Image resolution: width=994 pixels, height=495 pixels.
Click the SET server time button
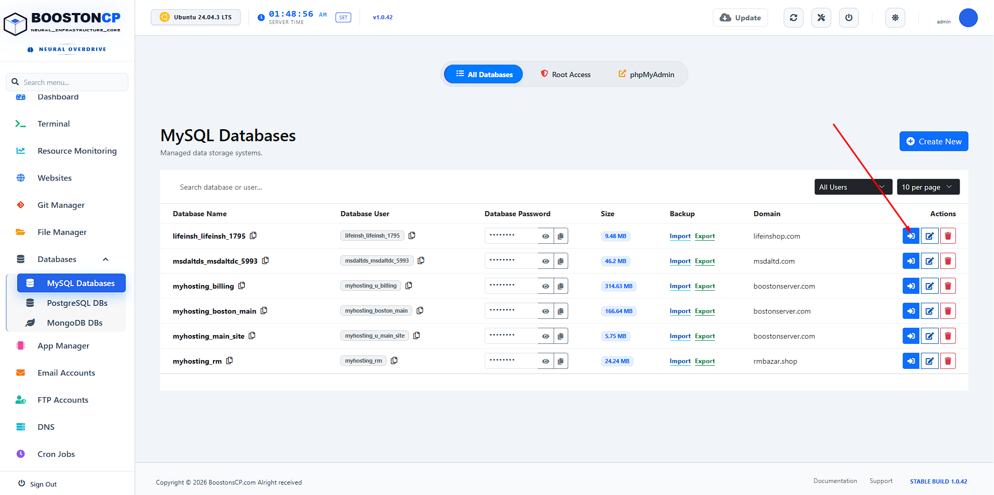point(343,18)
